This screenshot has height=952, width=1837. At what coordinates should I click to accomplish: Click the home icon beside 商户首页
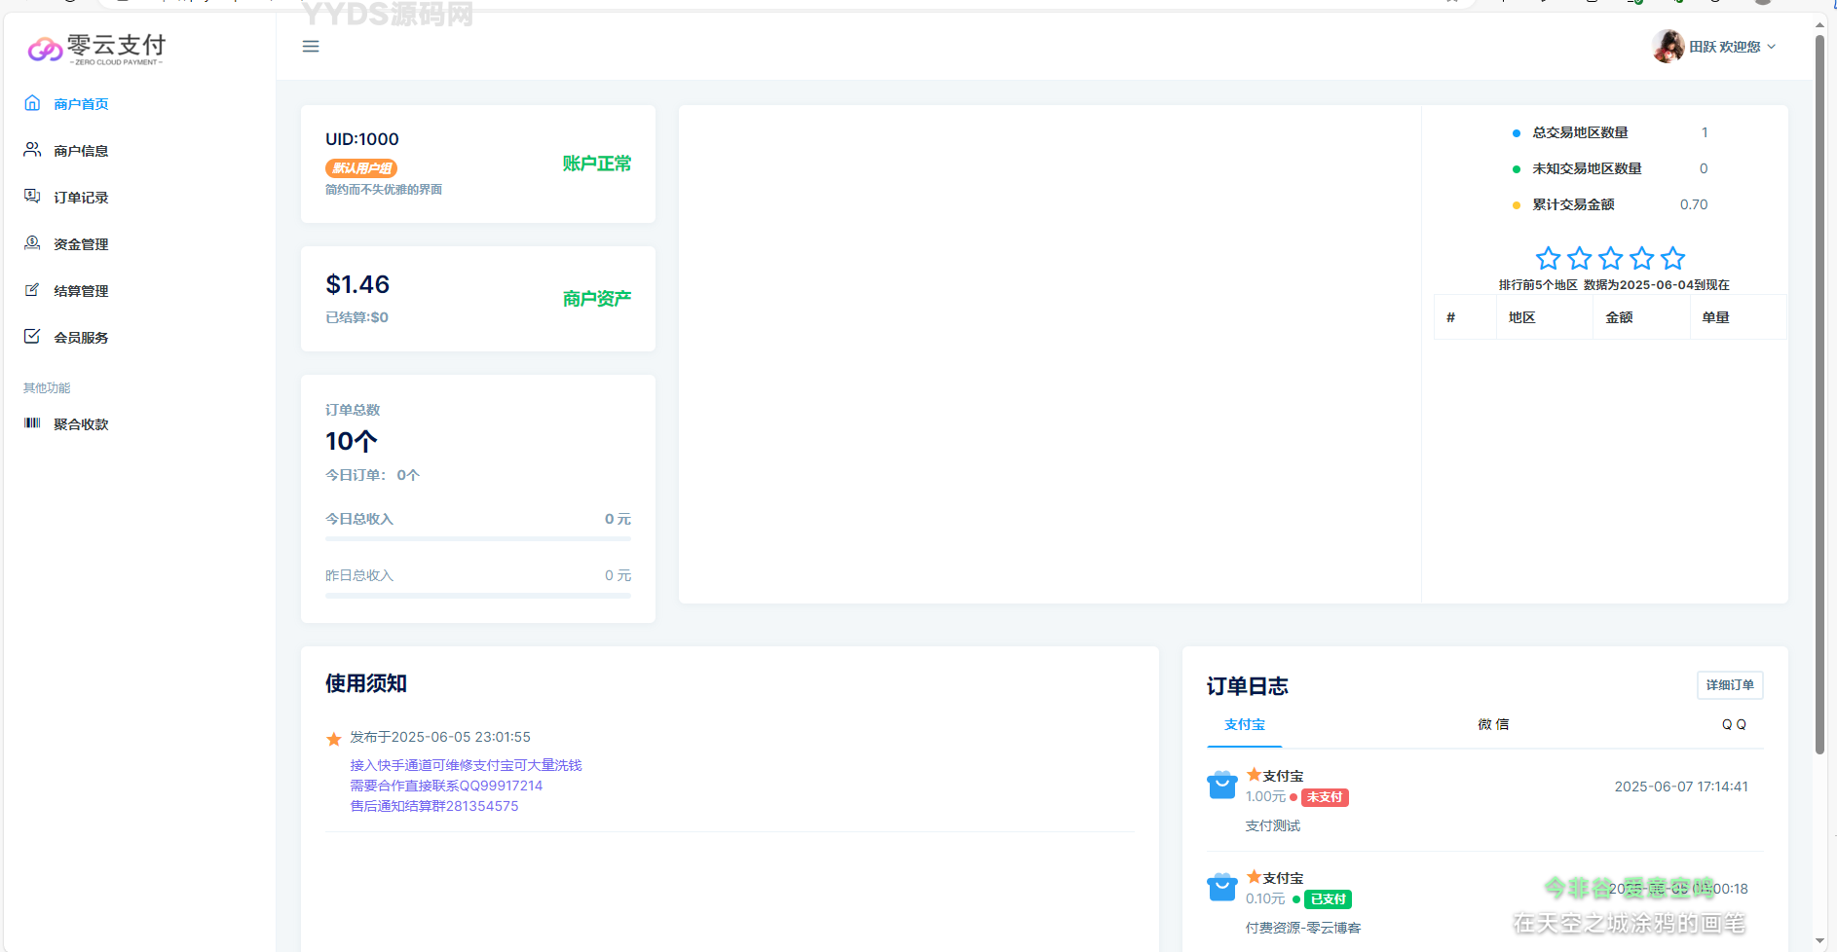(x=32, y=103)
